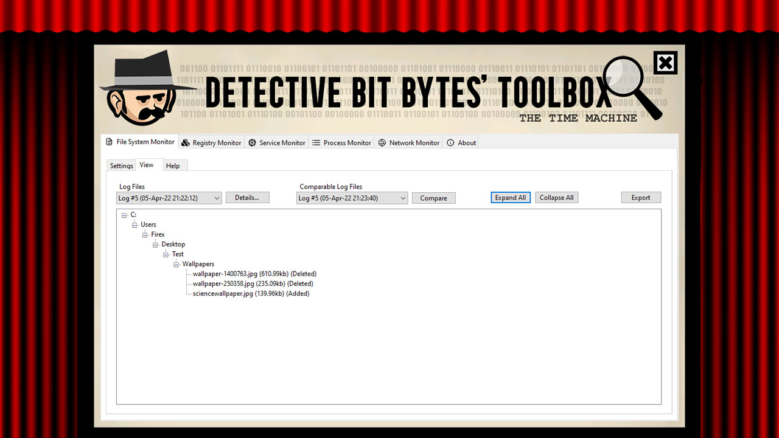Switch to the Settings tab
This screenshot has width=779, height=438.
pyautogui.click(x=121, y=165)
